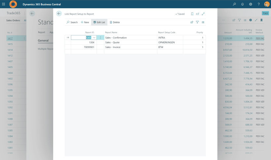Image resolution: width=271 pixels, height=160 pixels.
Task: Select amount 8.937,60 in background list
Action: pos(227,50)
